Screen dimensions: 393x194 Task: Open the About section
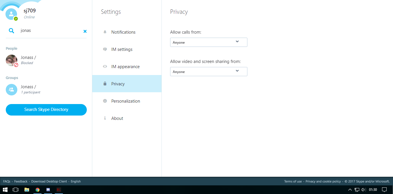tap(127, 118)
